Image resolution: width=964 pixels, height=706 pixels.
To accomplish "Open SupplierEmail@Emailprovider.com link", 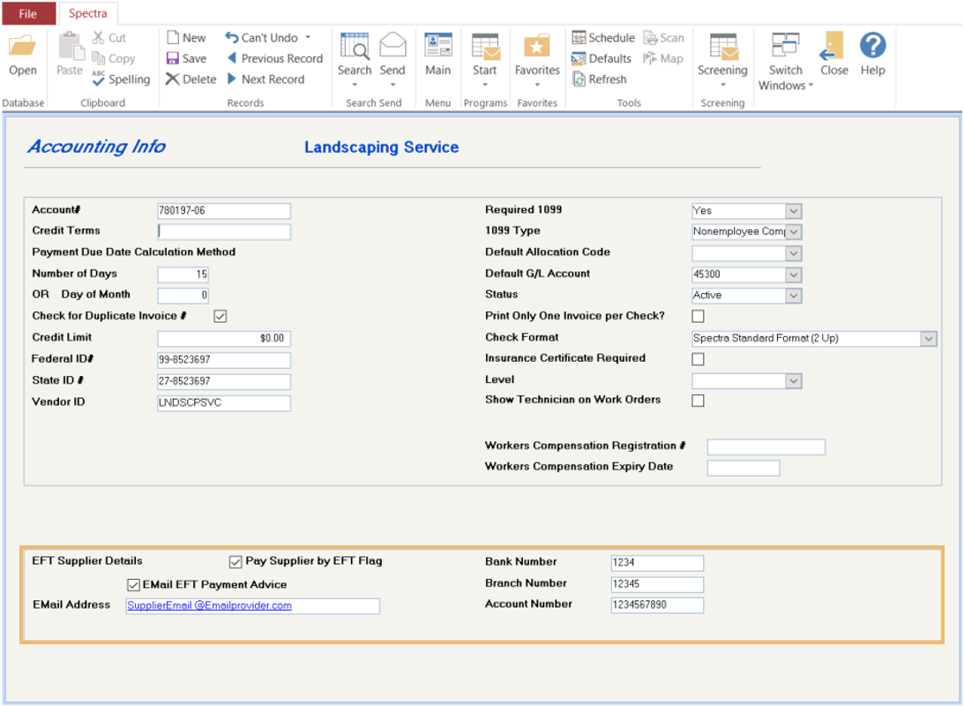I will click(209, 605).
